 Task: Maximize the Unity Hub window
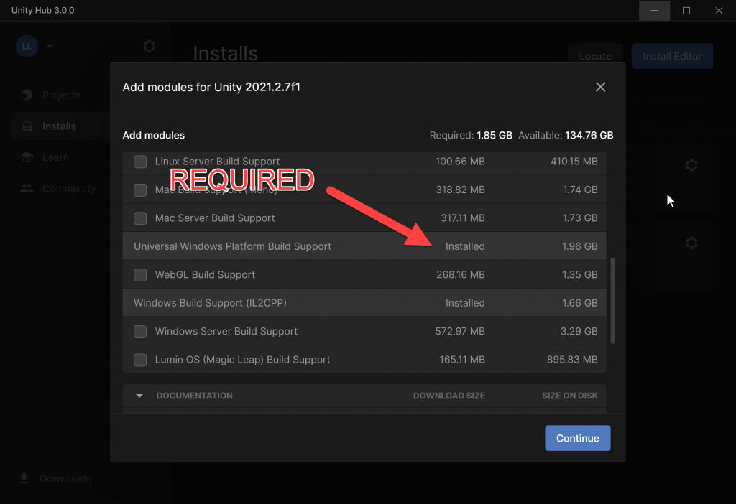click(686, 10)
